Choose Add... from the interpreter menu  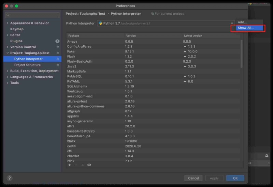[x=249, y=22]
